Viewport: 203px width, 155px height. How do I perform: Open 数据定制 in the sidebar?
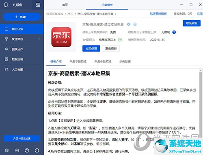[22, 59]
